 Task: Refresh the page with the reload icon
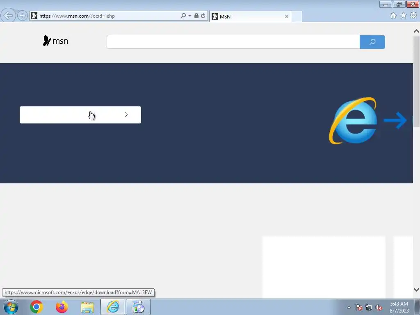203,16
